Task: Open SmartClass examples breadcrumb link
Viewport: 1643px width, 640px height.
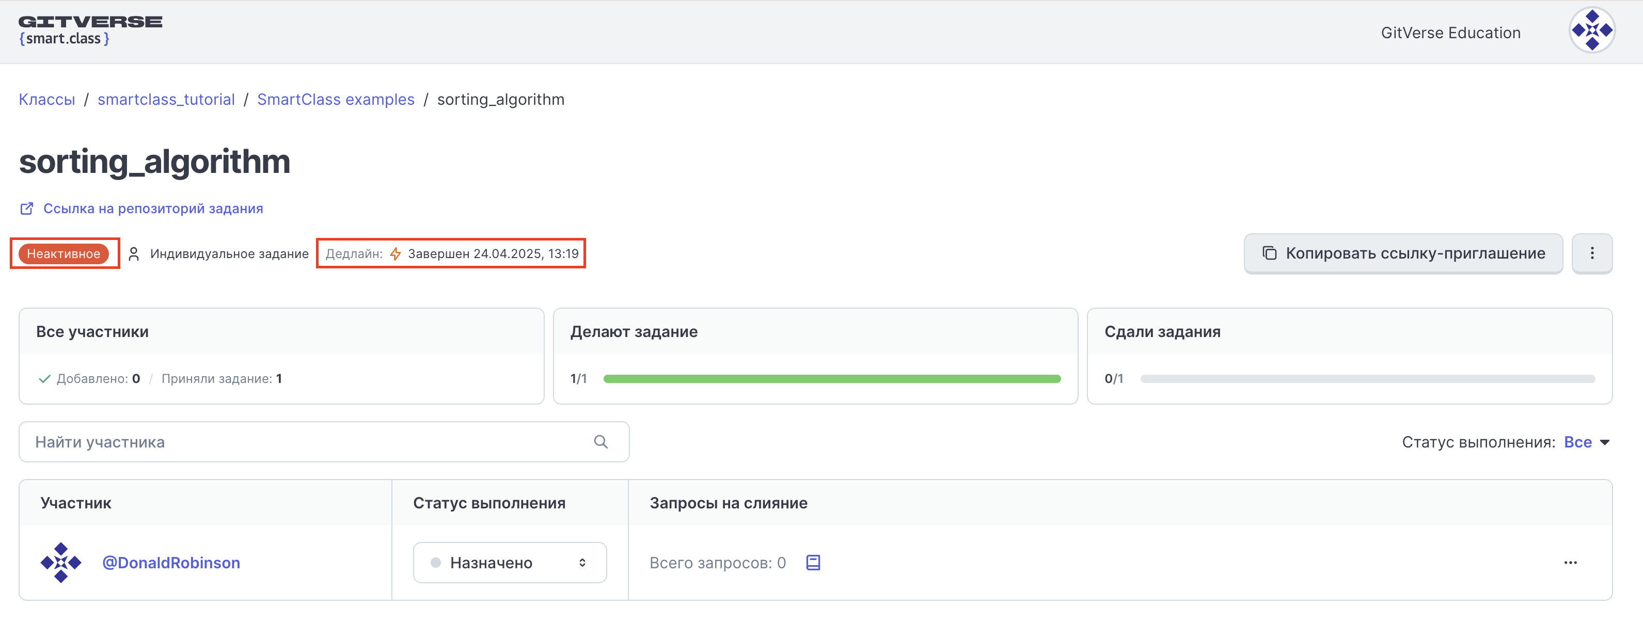Action: (x=336, y=100)
